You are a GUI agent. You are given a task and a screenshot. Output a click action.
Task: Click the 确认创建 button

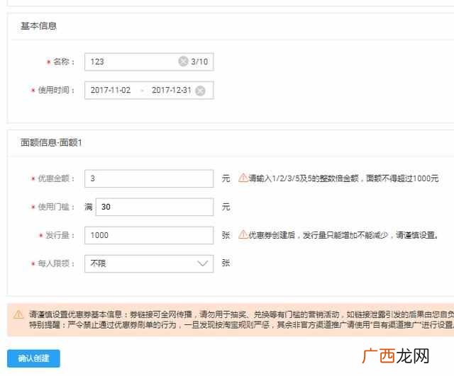(x=33, y=358)
